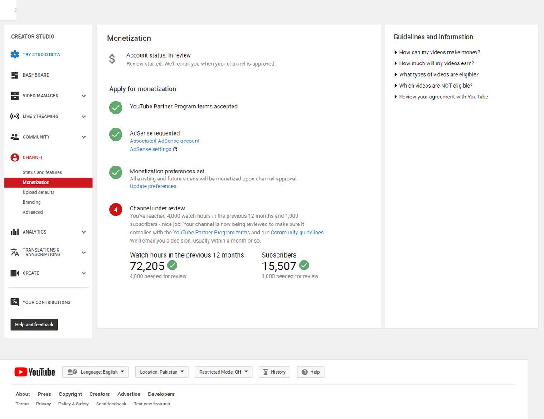Expand 'Which videos are NOT eligible?'
The height and width of the screenshot is (419, 544).
[433, 86]
